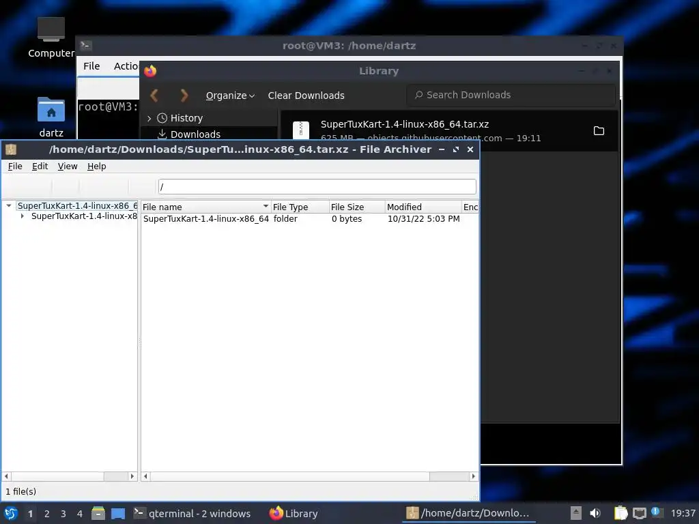Open Actions menu in the qterminal window

pos(126,66)
